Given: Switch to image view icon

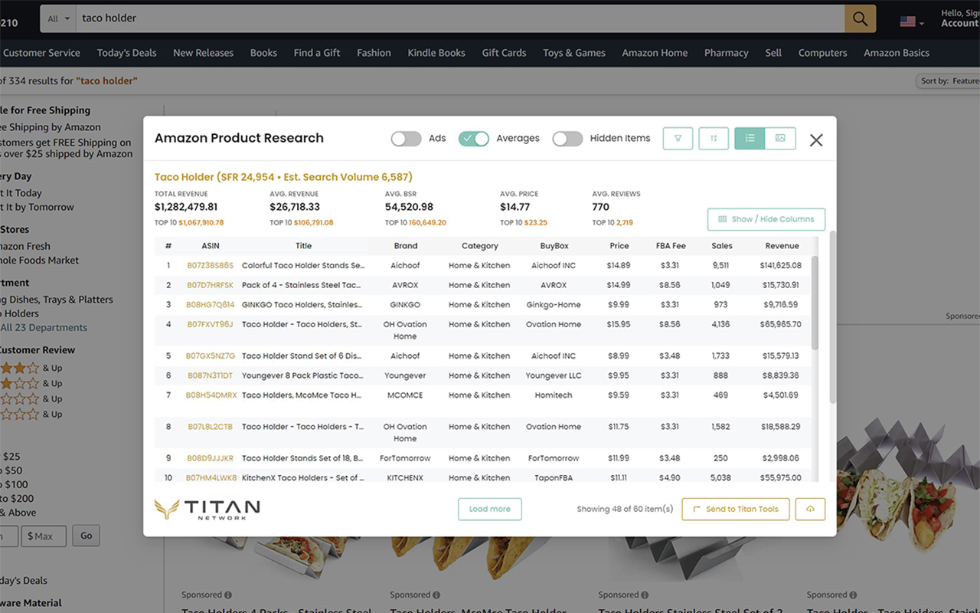Looking at the screenshot, I should click(780, 138).
